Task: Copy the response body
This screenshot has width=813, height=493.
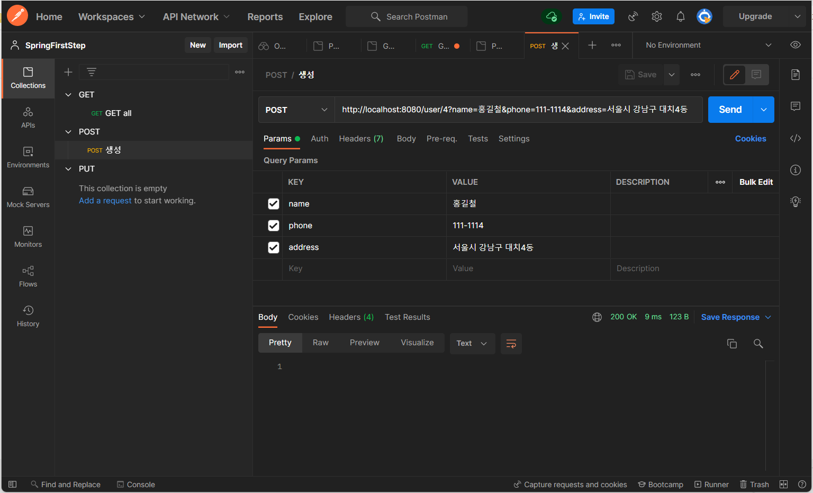Action: coord(732,344)
